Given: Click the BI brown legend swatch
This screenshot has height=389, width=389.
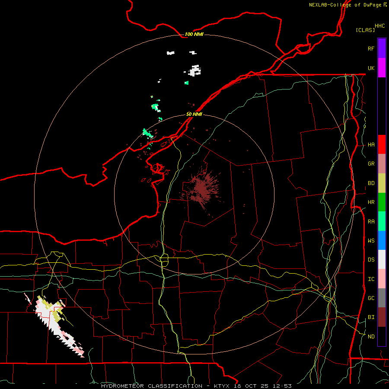Looking at the screenshot, I should 382,317.
